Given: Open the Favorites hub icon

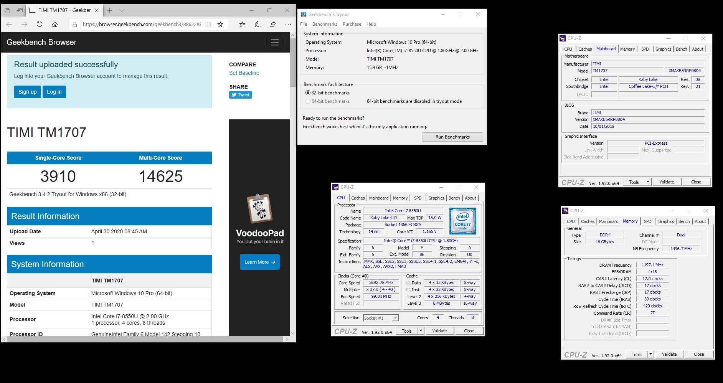Looking at the screenshot, I should (x=242, y=24).
